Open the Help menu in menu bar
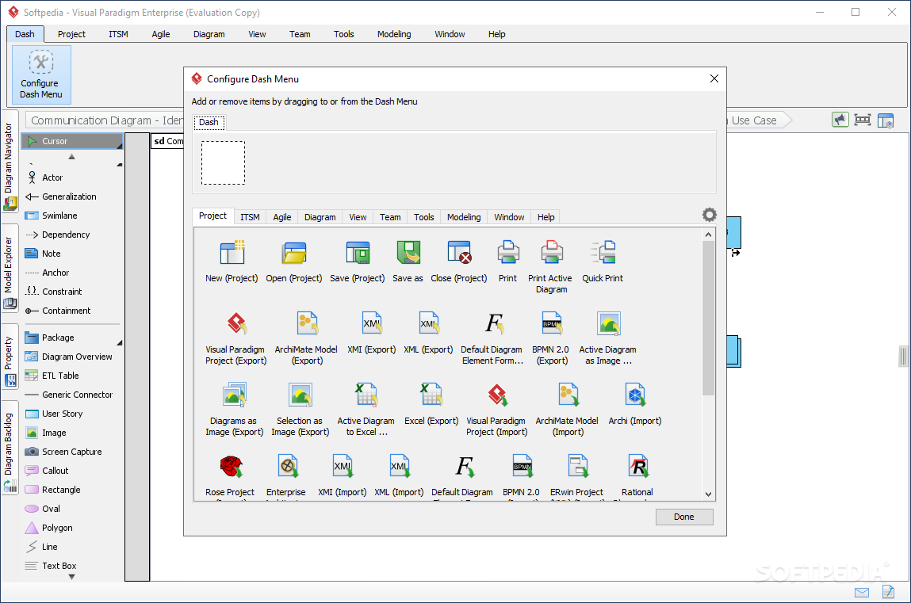This screenshot has height=603, width=911. point(497,34)
